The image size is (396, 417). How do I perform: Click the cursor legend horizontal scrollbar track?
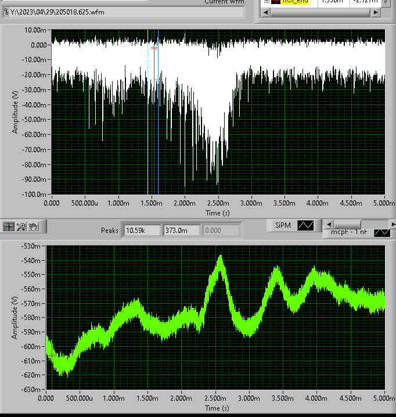click(x=320, y=12)
